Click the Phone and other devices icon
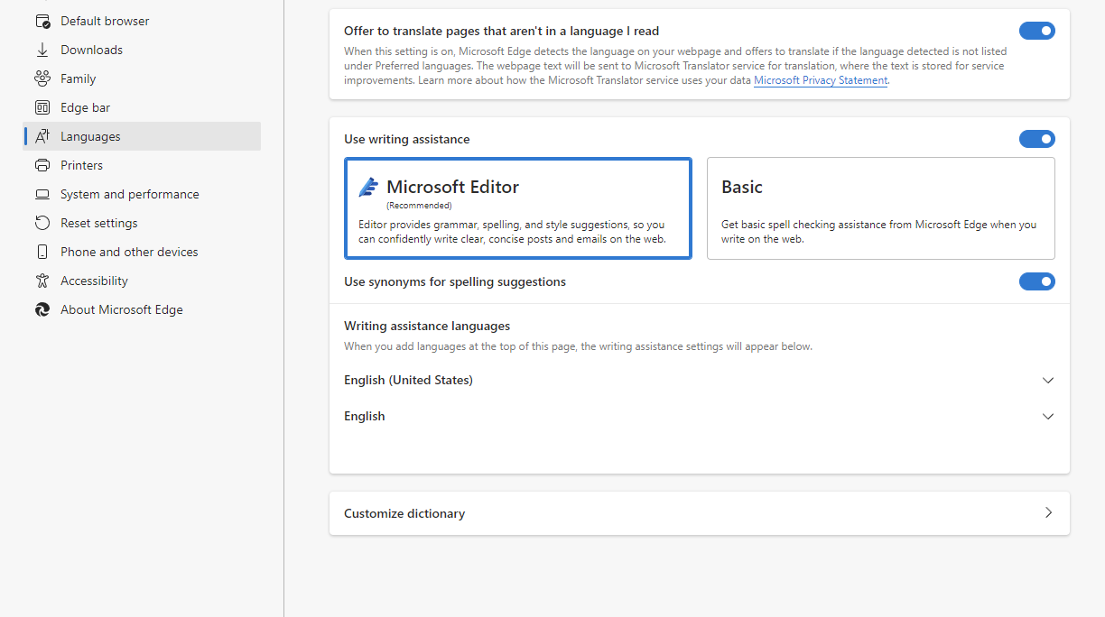Viewport: 1105px width, 617px height. [x=42, y=252]
